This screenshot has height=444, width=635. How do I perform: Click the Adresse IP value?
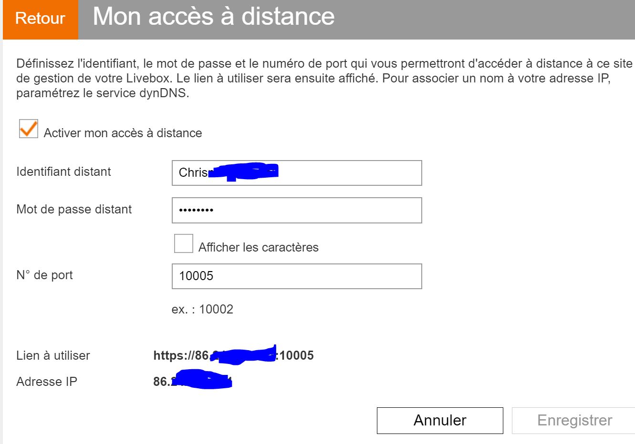pos(192,382)
